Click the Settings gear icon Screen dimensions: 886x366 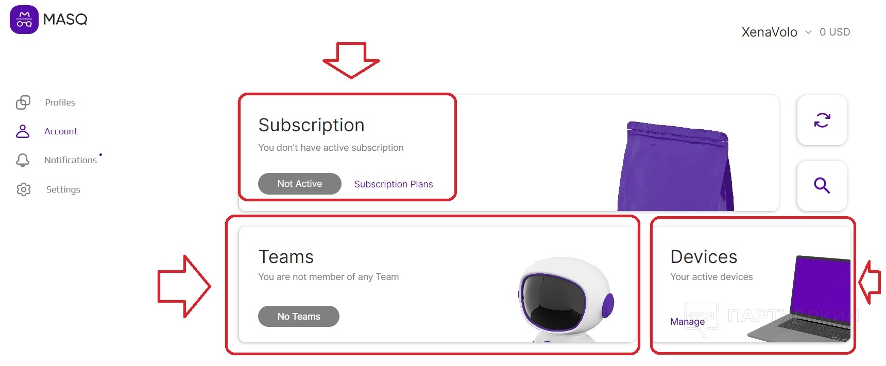coord(24,189)
